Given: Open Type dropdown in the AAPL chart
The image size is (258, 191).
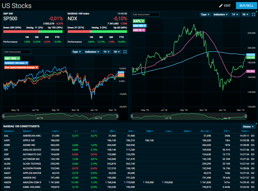Looking at the screenshot, I should point(205,14).
